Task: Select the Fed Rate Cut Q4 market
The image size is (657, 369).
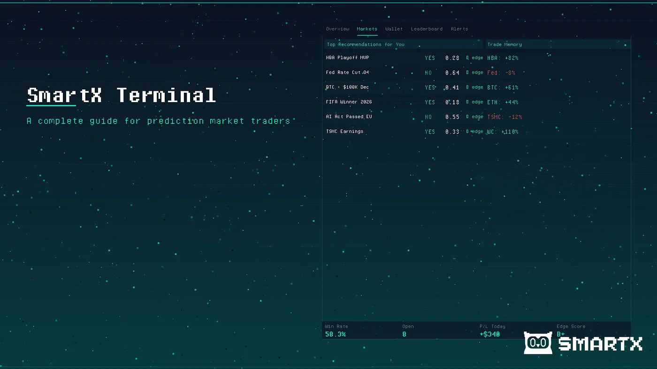Action: tap(348, 73)
